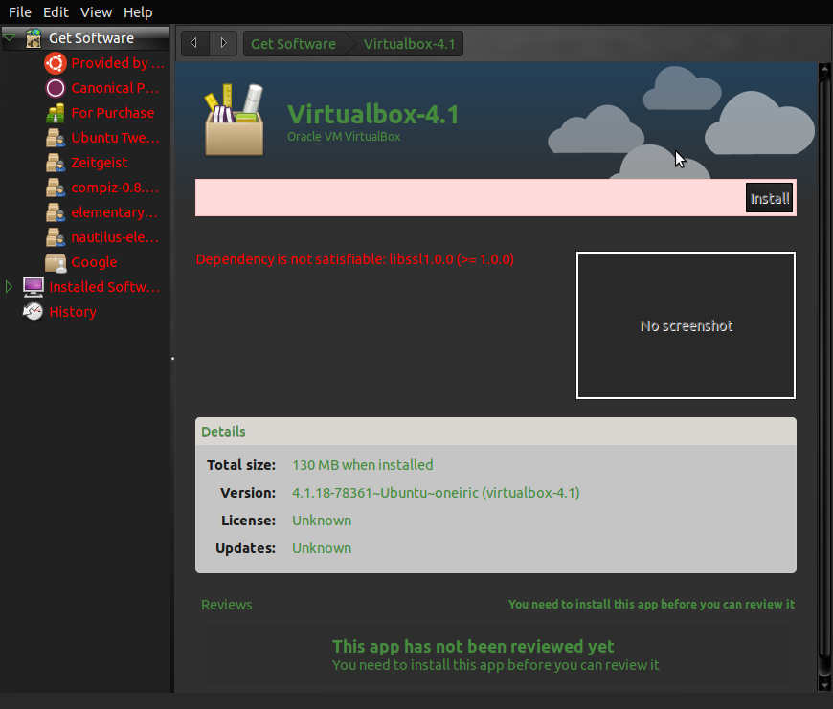The width and height of the screenshot is (833, 709).
Task: Go back with the left arrow button
Action: (195, 43)
